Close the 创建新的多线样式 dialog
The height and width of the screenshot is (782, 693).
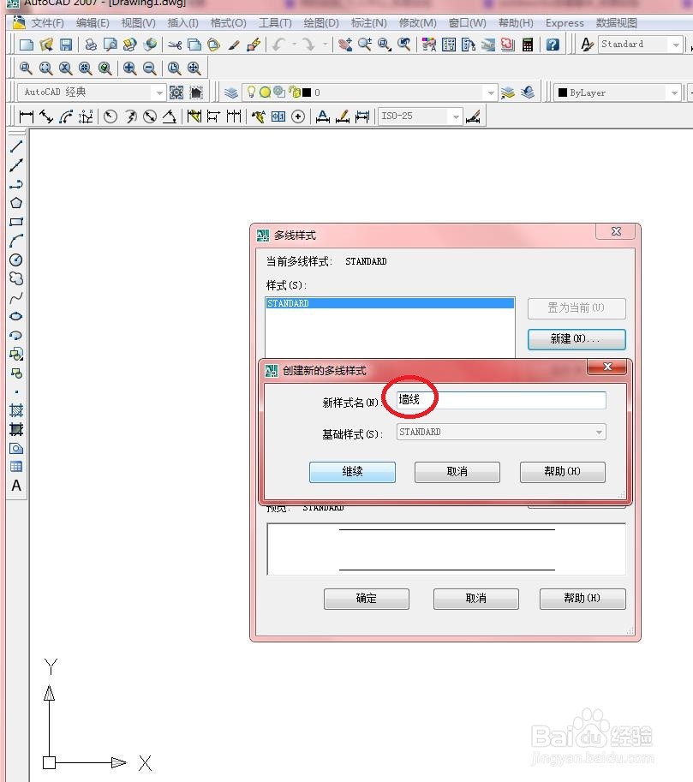tap(607, 367)
